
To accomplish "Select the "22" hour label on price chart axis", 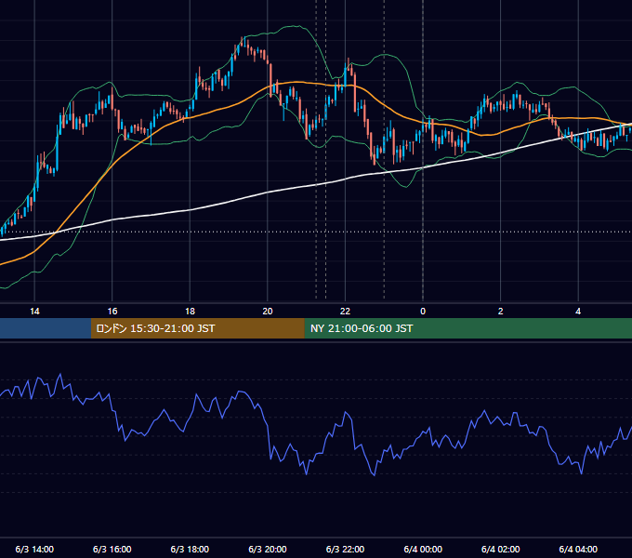I will (x=345, y=312).
